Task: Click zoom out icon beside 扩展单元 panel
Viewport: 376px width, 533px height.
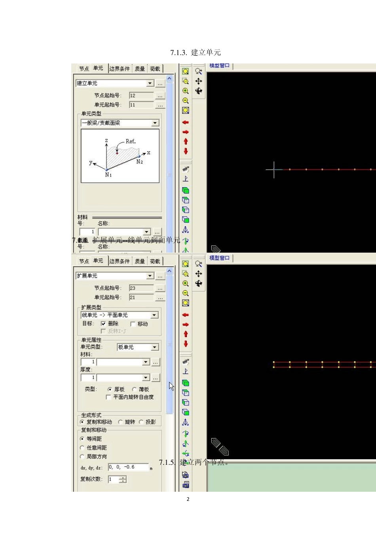Action: [x=185, y=293]
